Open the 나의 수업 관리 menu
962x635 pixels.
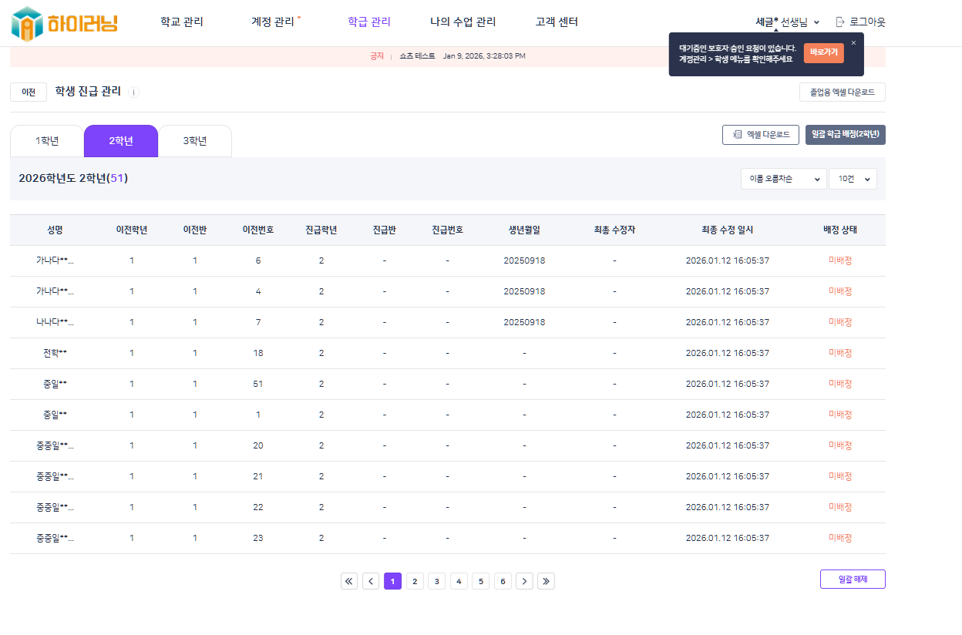click(x=462, y=22)
